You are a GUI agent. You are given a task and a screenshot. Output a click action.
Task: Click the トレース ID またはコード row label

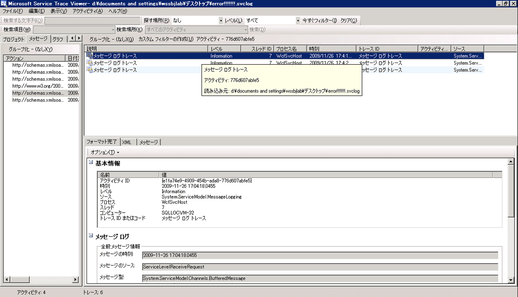point(122,218)
